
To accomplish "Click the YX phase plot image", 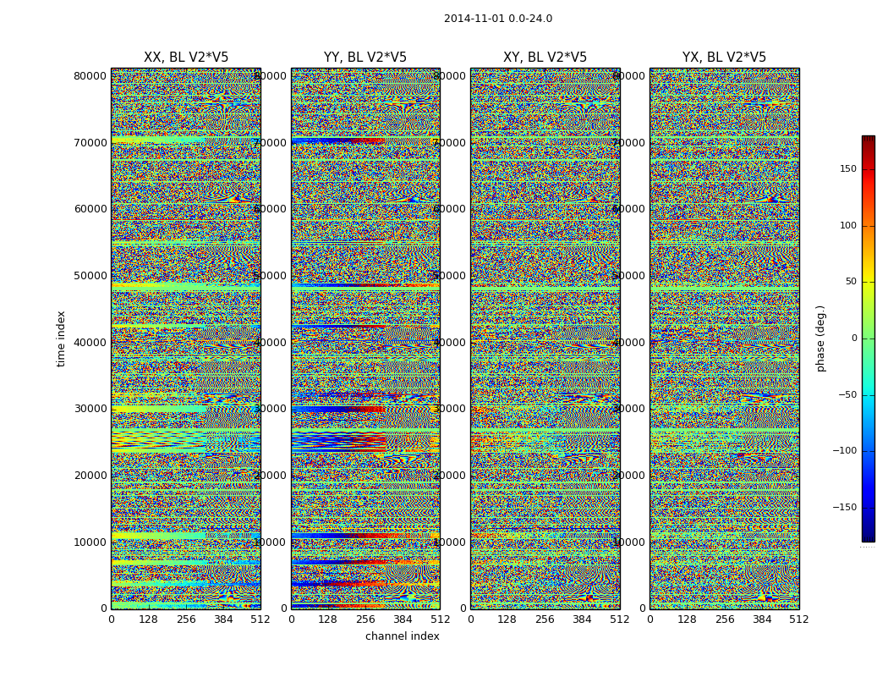I will point(724,338).
